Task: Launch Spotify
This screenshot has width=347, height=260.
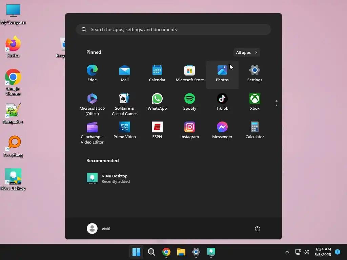Action: (x=190, y=102)
